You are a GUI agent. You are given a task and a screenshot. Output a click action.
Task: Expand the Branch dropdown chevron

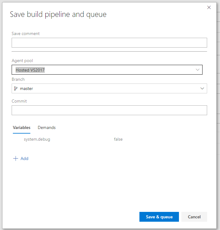tap(202, 88)
